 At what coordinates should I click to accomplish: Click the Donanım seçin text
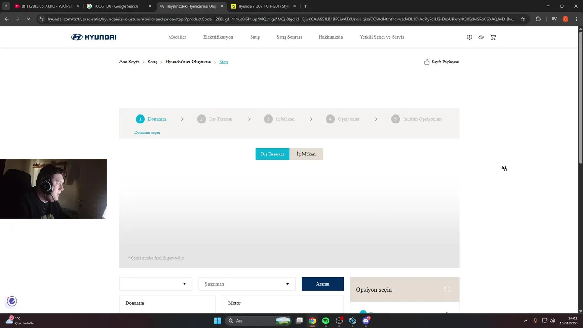(147, 133)
